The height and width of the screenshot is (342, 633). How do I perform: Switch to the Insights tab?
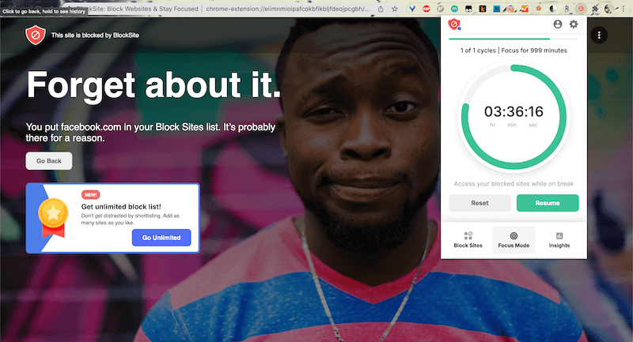559,239
